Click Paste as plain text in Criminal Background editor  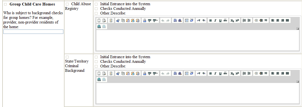click(x=132, y=73)
